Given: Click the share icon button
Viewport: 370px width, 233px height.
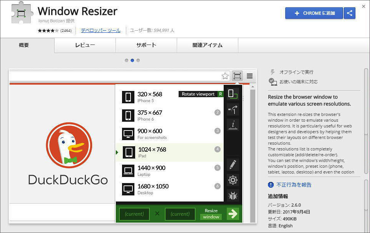Looking at the screenshot, I should tap(350, 13).
